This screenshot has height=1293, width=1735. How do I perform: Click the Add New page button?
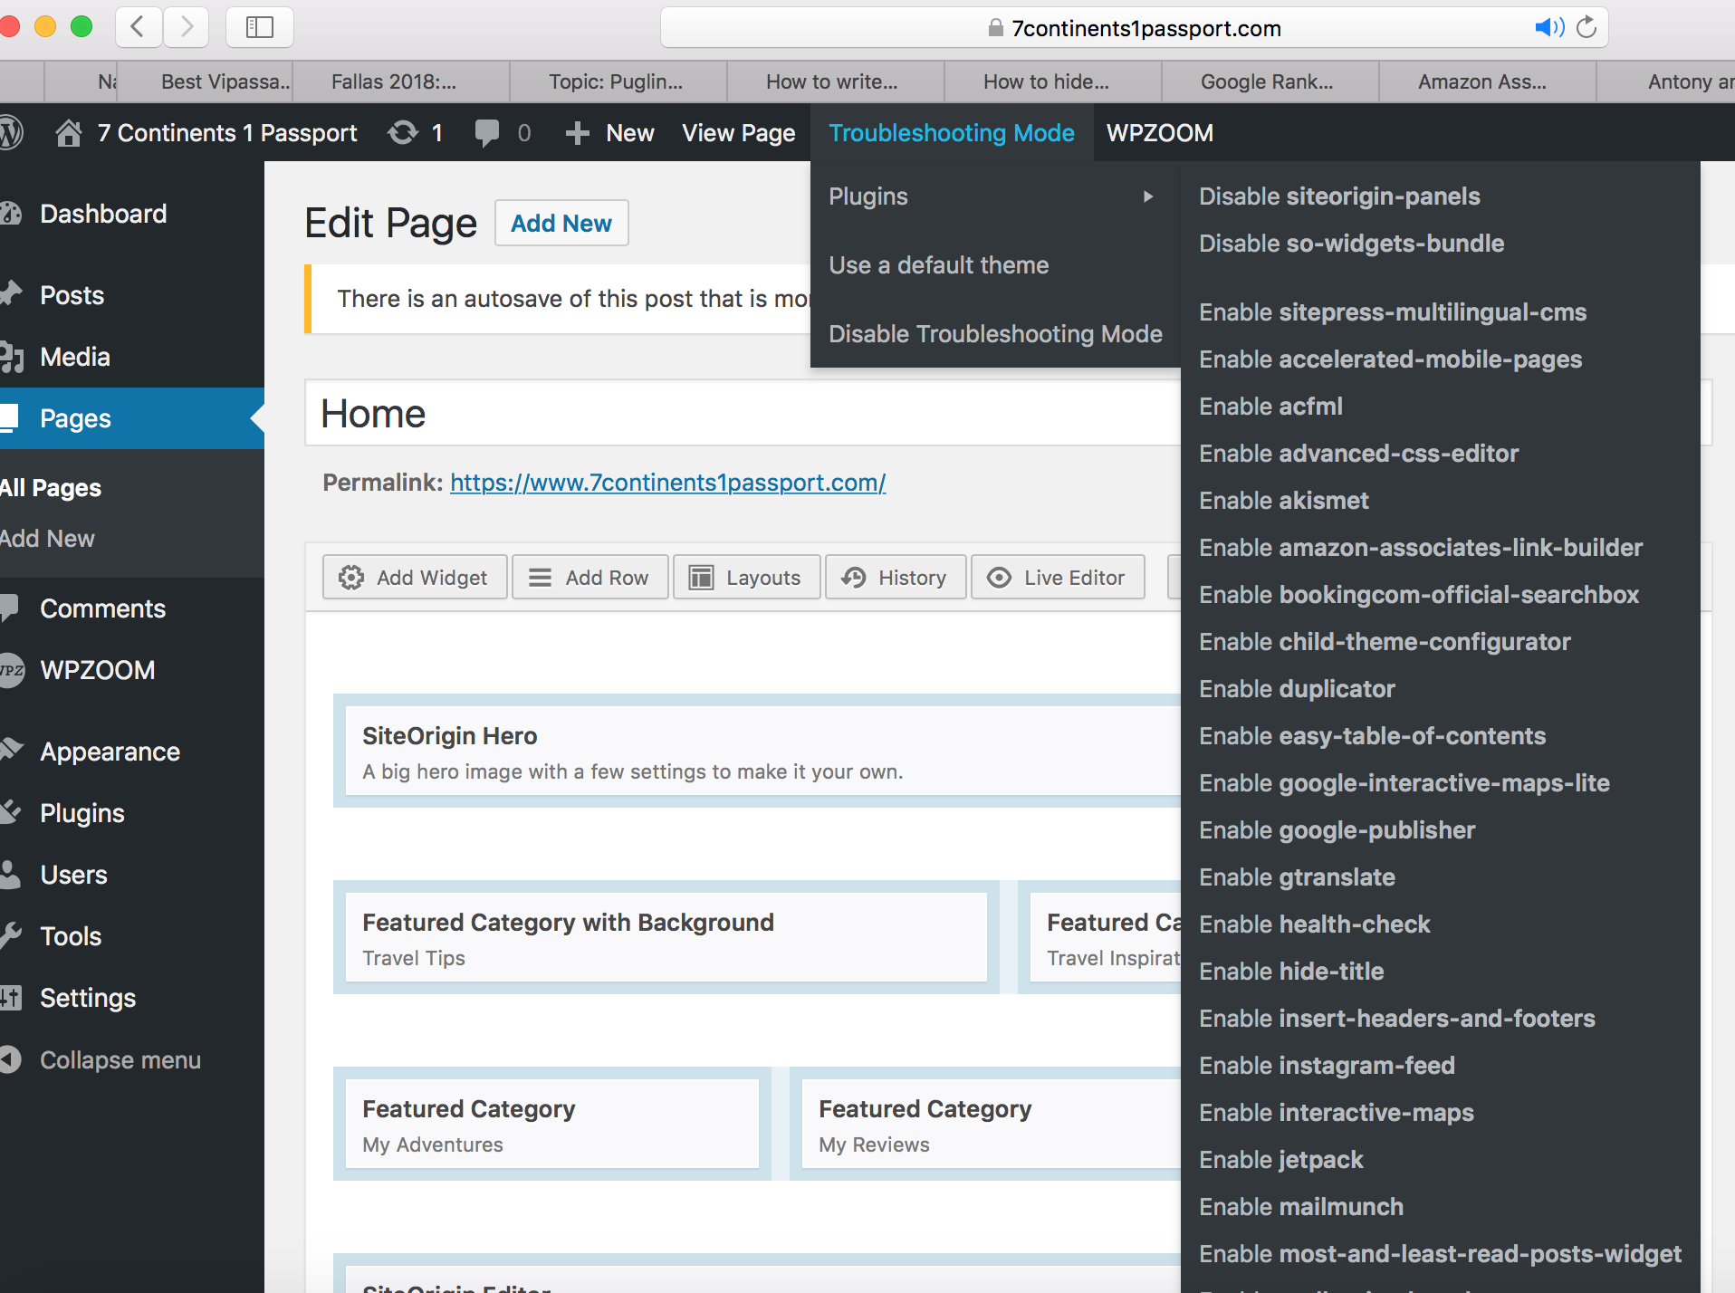pos(561,223)
